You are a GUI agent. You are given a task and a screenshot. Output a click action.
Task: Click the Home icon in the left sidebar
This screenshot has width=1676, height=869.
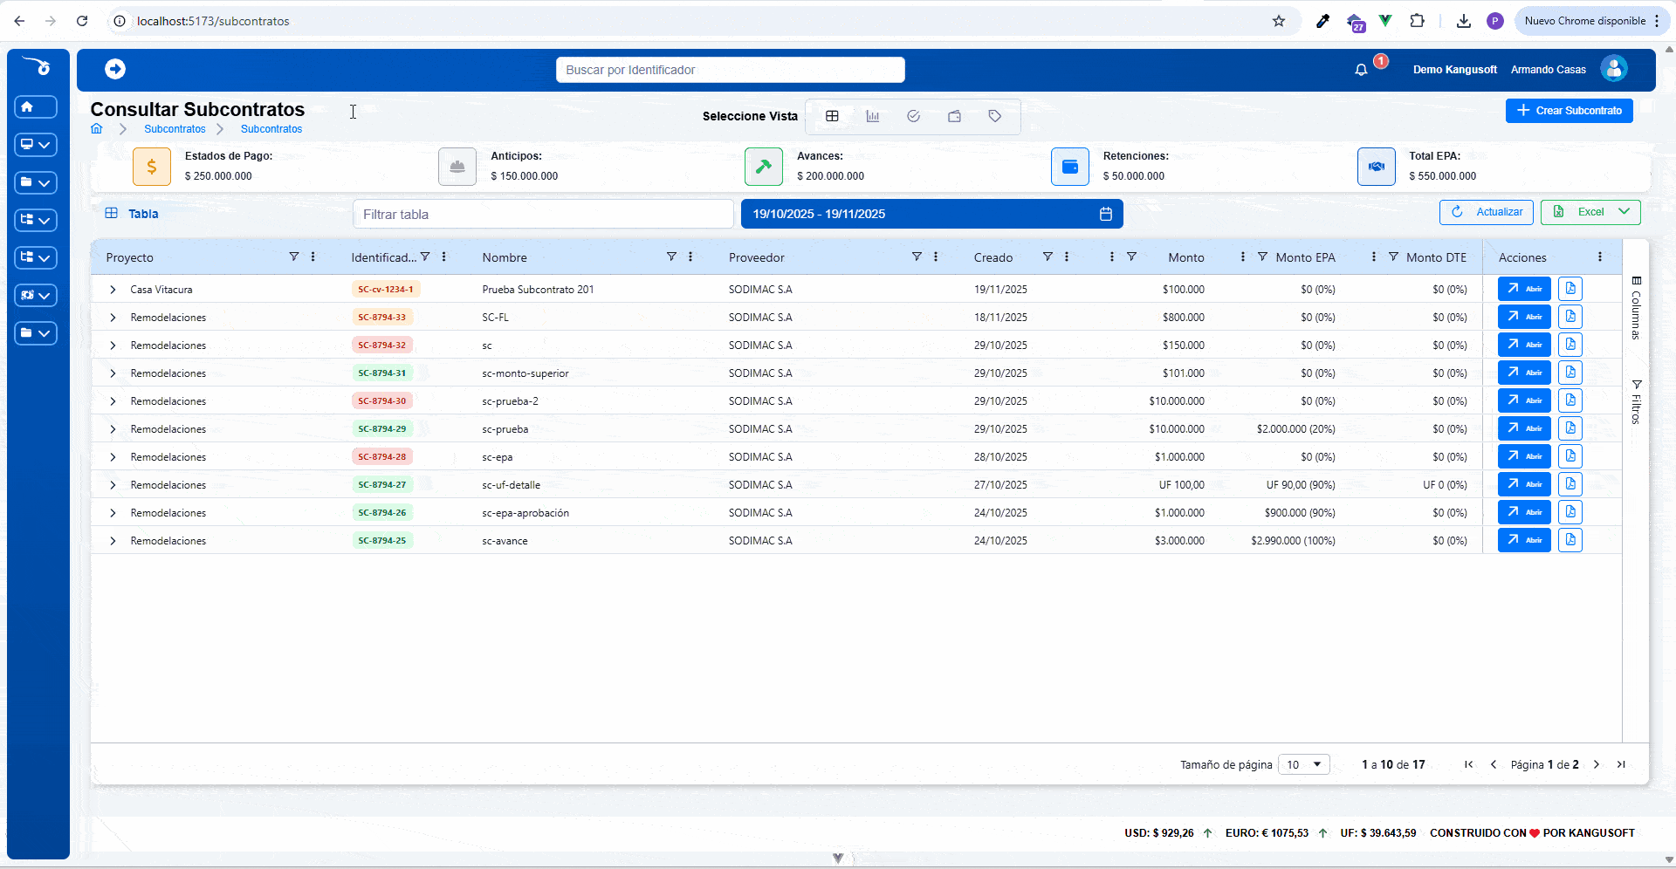tap(27, 106)
